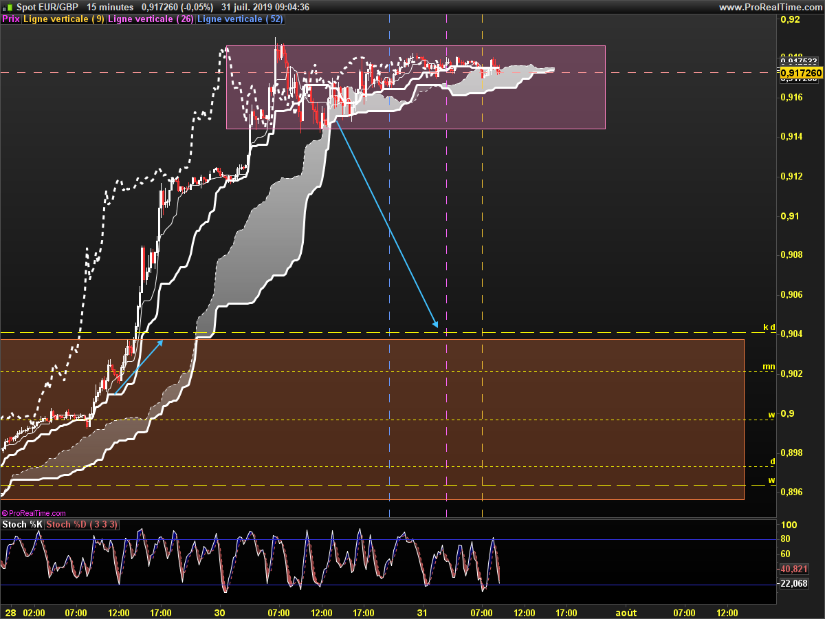
Task: Open the Stoch %K indicator label
Action: click(x=22, y=525)
